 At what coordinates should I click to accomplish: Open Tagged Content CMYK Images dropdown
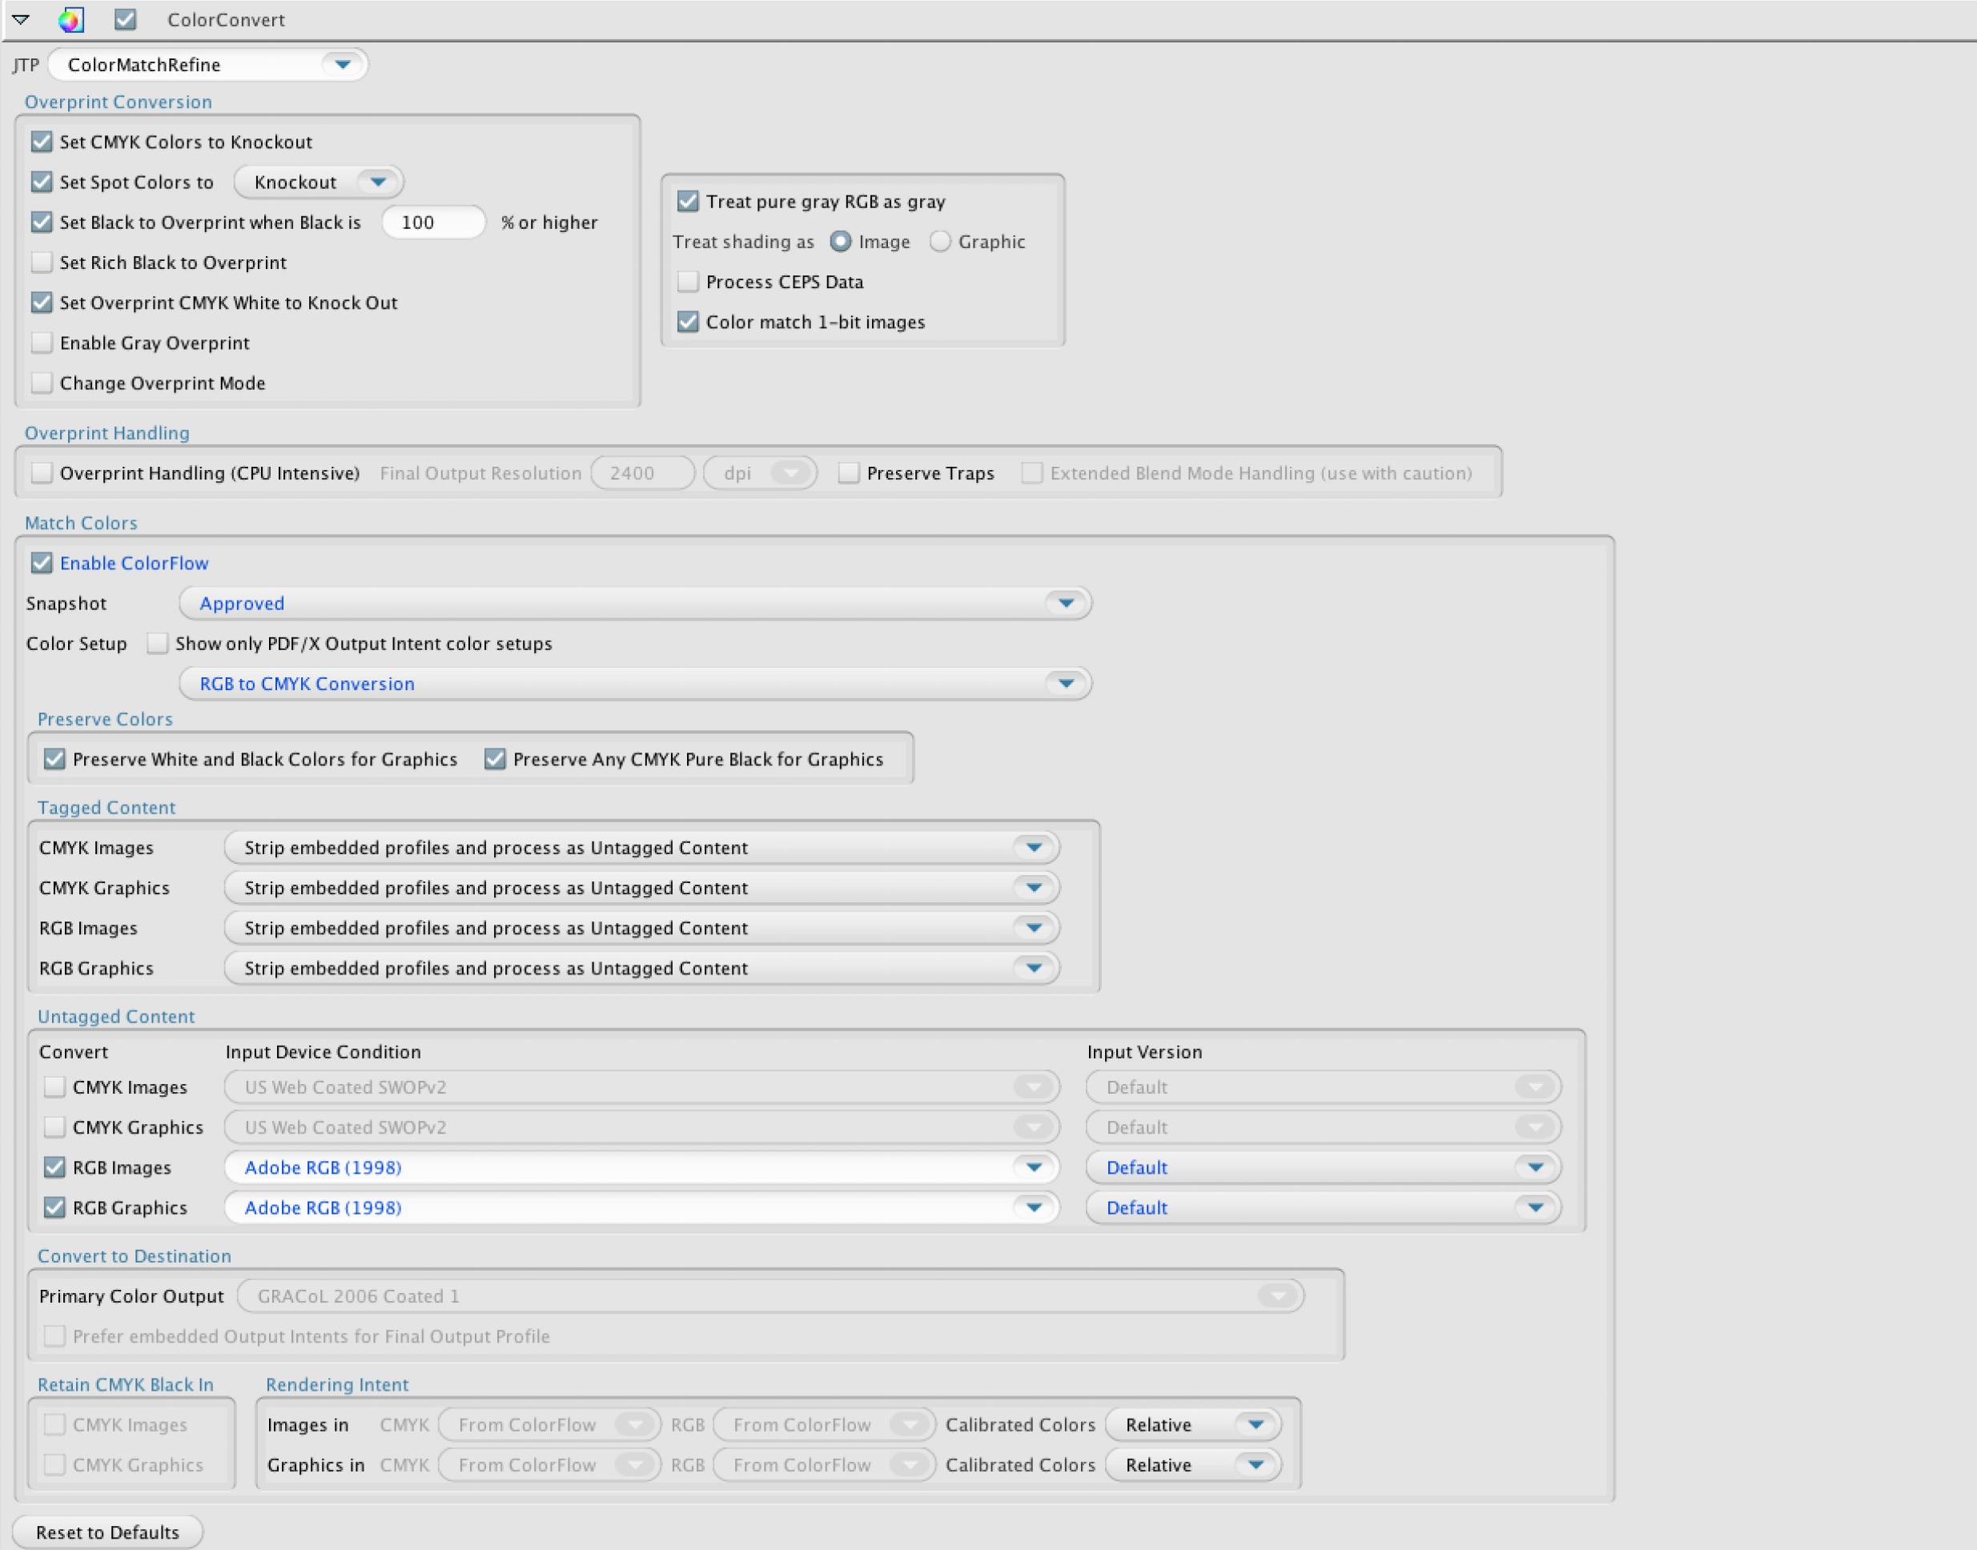(x=641, y=848)
